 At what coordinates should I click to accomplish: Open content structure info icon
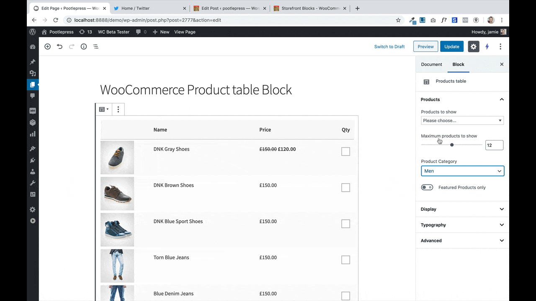pyautogui.click(x=84, y=46)
